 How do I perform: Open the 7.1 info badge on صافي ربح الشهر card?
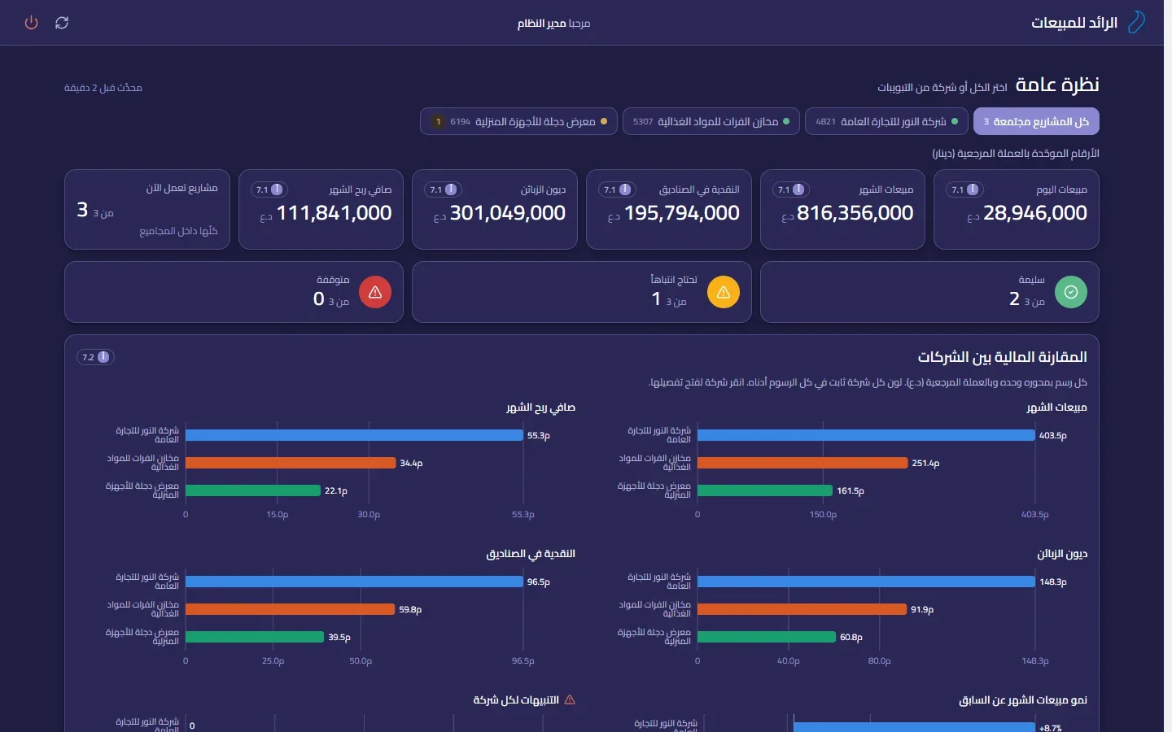pyautogui.click(x=269, y=190)
